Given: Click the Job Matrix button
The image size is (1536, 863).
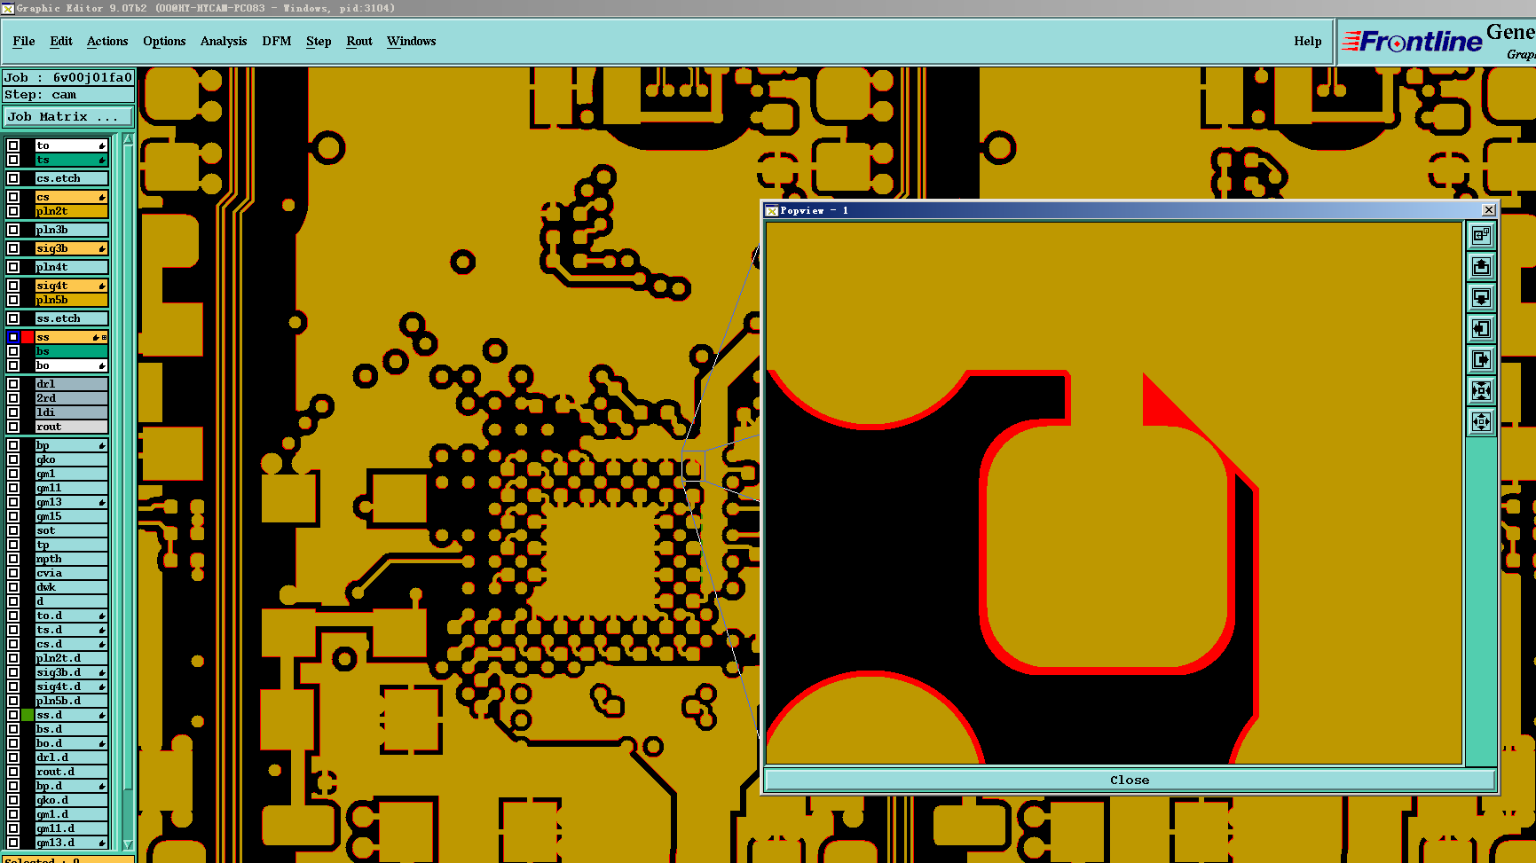Looking at the screenshot, I should (x=68, y=116).
